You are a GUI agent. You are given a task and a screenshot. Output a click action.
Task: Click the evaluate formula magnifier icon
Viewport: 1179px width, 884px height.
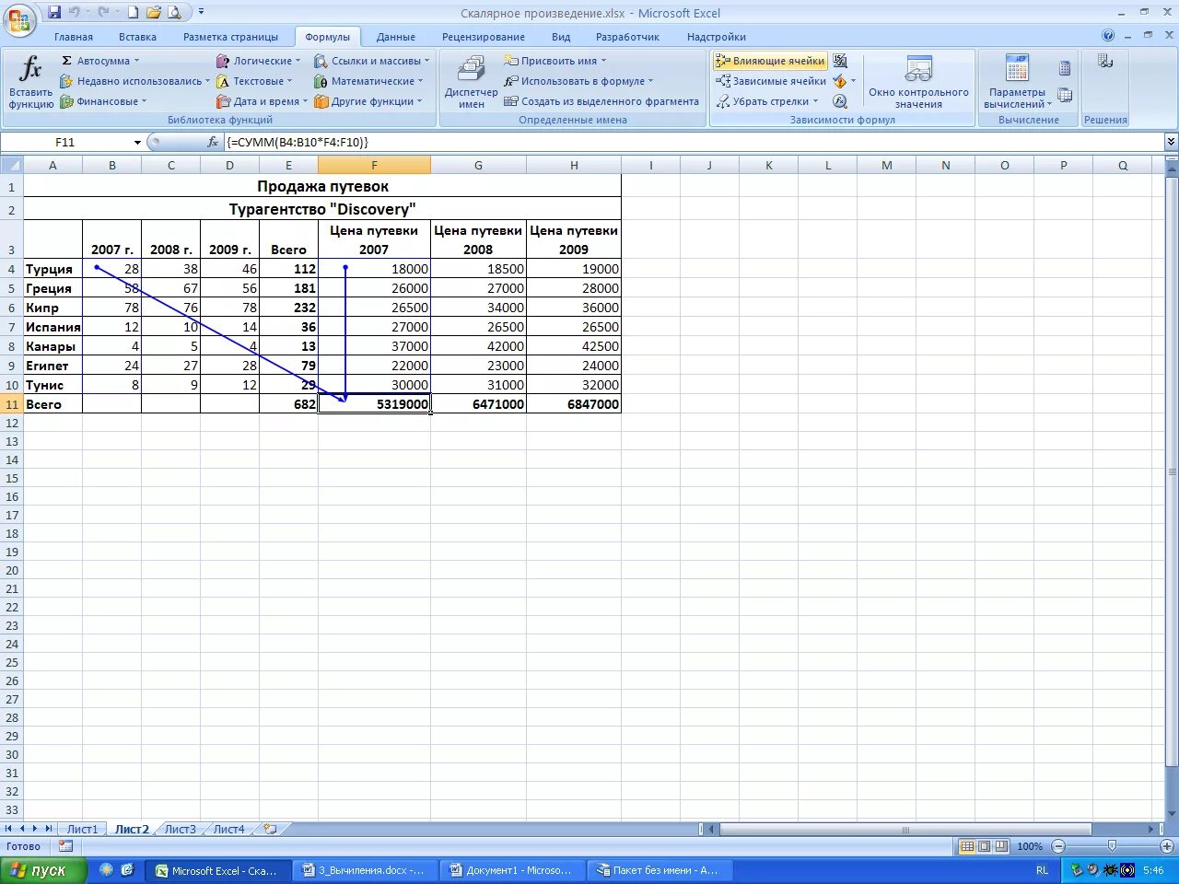pyautogui.click(x=840, y=101)
